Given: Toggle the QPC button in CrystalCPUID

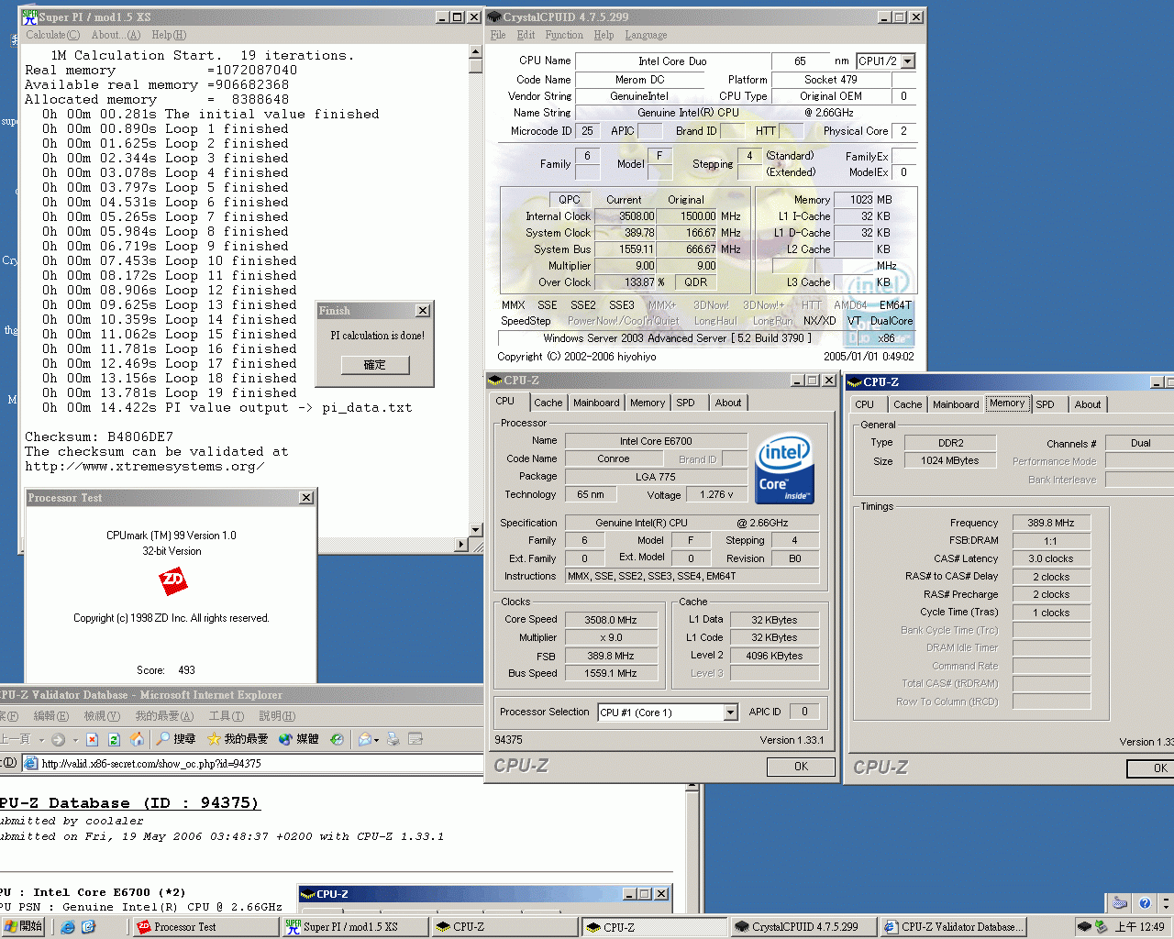Looking at the screenshot, I should 570,199.
